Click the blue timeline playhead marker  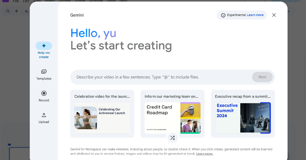click(x=9, y=145)
